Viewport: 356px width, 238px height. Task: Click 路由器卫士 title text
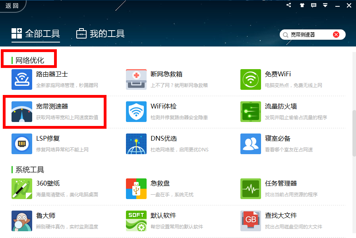pos(52,74)
